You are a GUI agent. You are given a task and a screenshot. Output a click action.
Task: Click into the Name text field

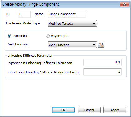point(67,14)
